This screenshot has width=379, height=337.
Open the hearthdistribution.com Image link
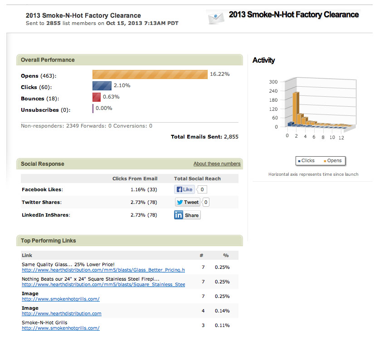pos(61,313)
